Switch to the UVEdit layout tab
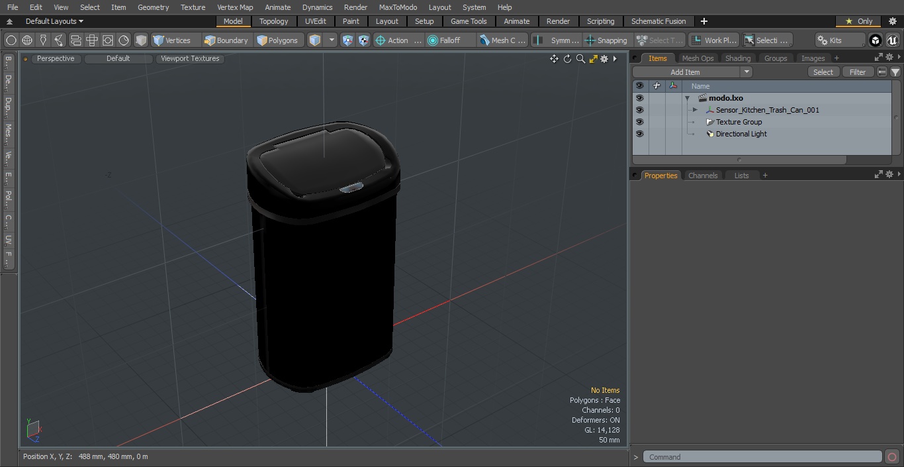 (x=315, y=21)
